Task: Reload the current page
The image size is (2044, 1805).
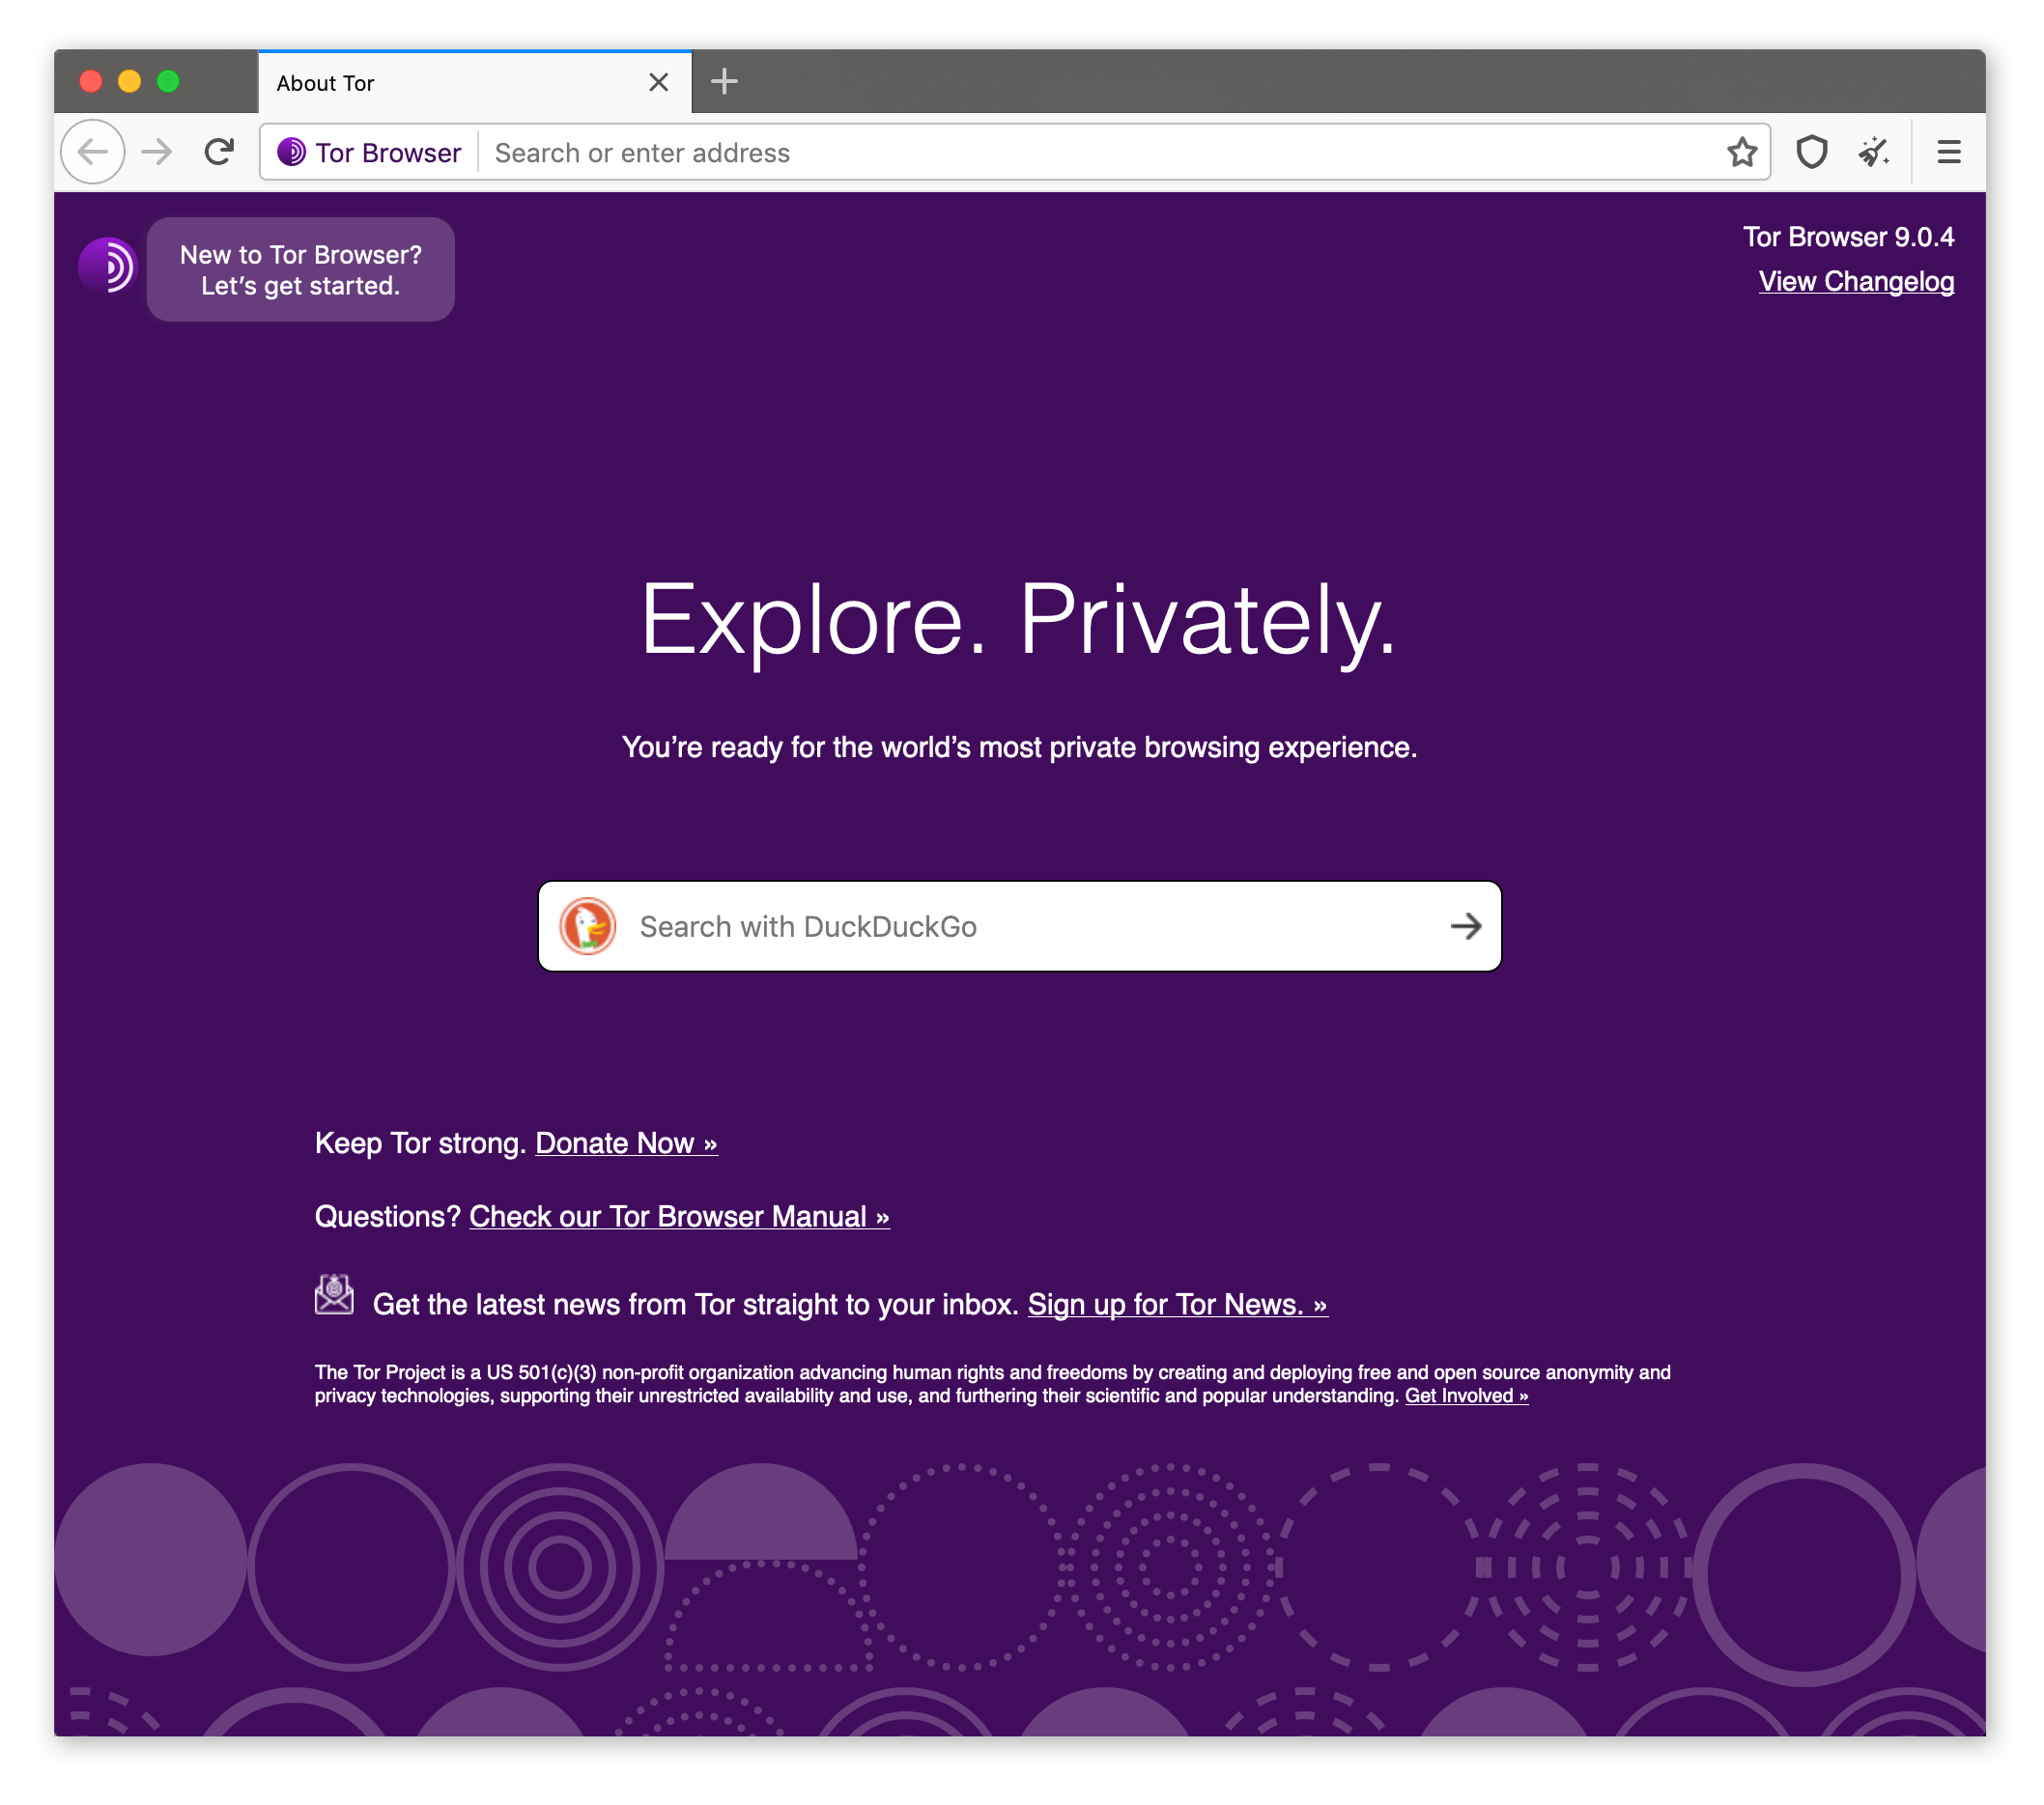Action: pyautogui.click(x=219, y=152)
